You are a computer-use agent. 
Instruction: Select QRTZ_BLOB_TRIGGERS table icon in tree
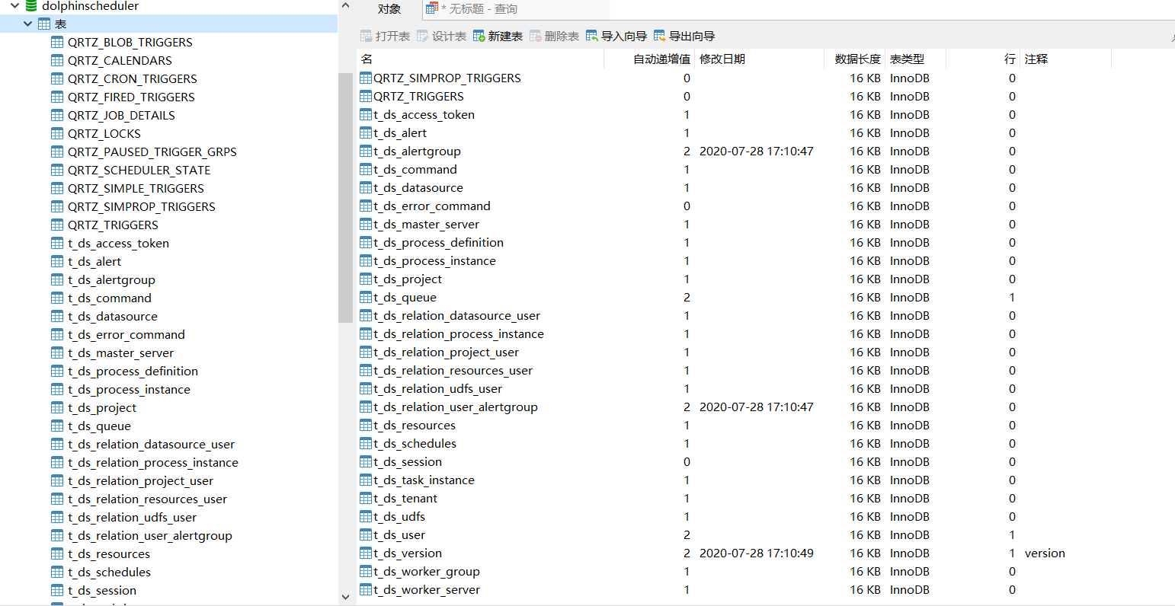pos(57,42)
